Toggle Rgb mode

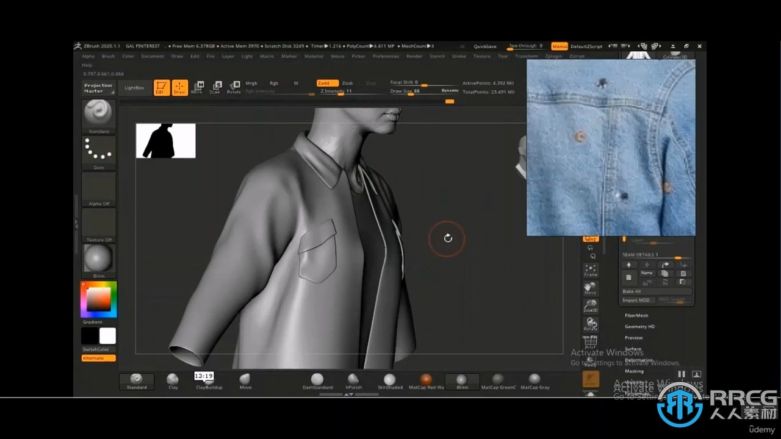(274, 83)
